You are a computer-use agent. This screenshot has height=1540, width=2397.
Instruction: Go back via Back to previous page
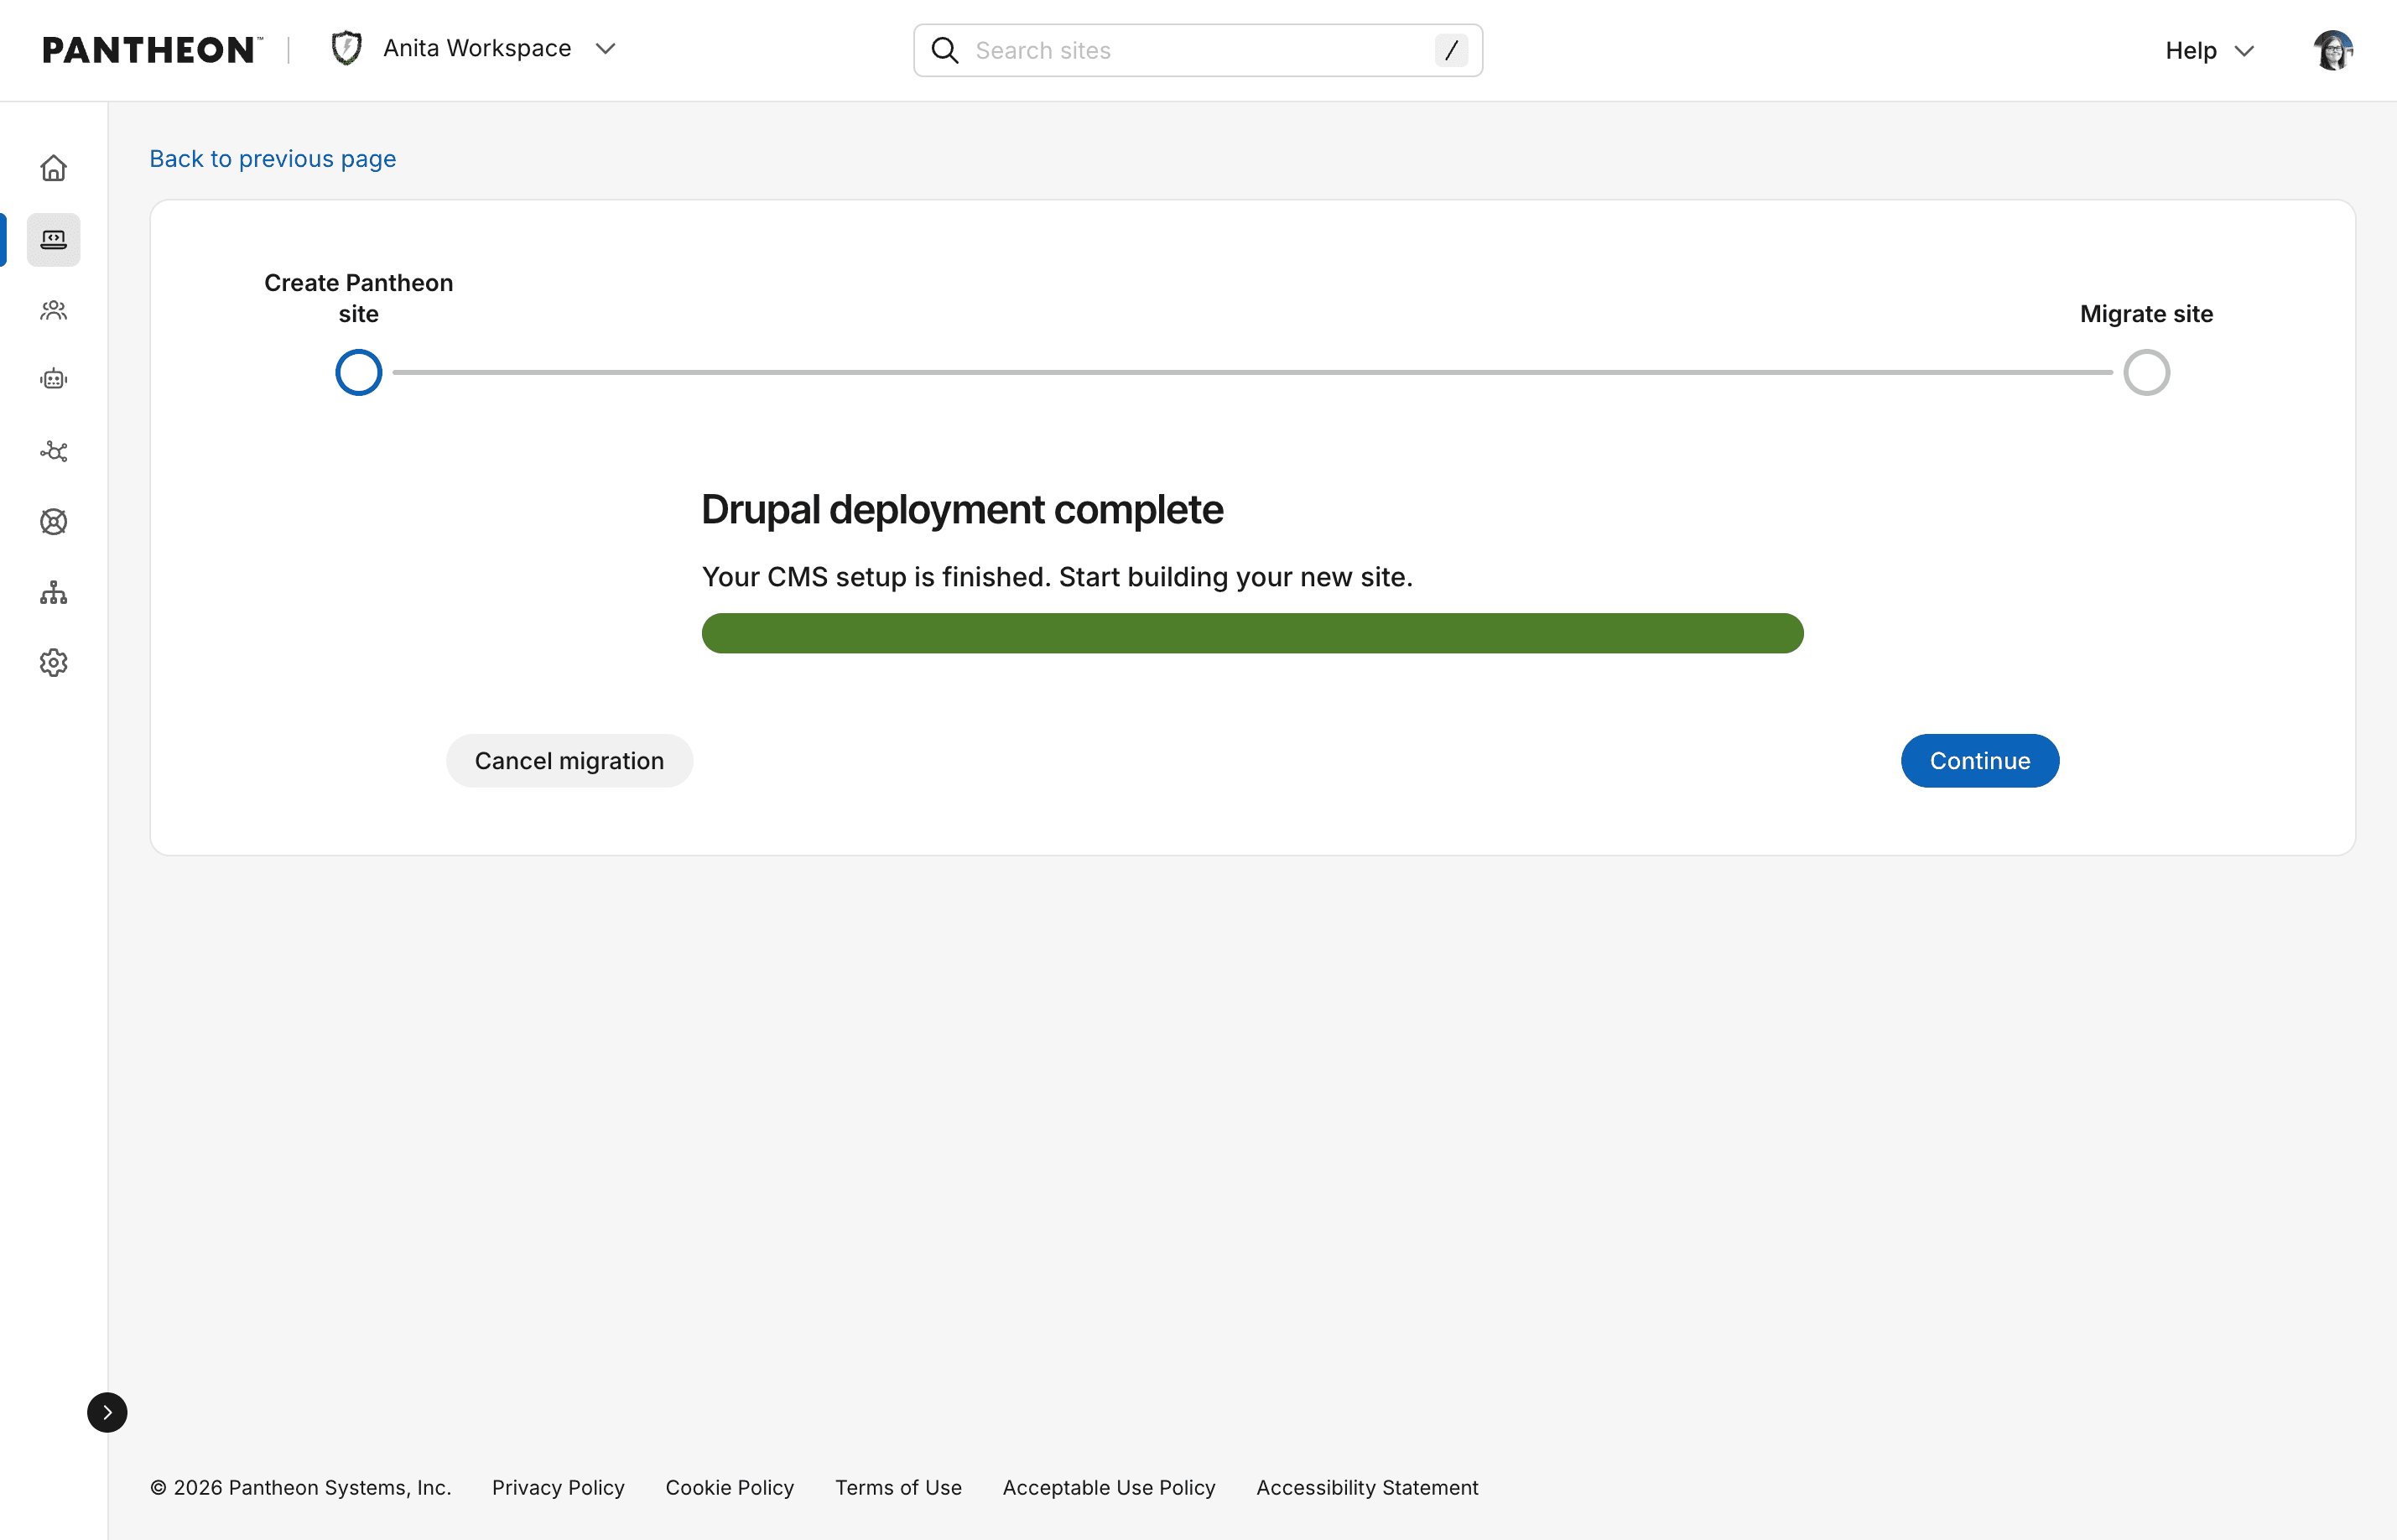273,159
